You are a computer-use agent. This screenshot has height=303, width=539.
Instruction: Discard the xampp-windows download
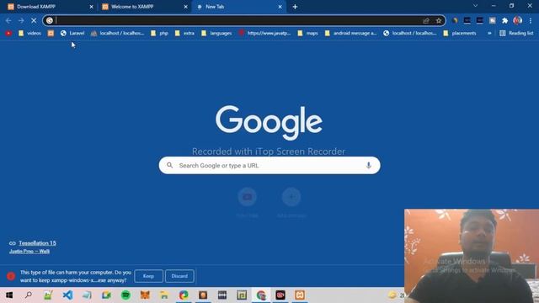tap(179, 276)
